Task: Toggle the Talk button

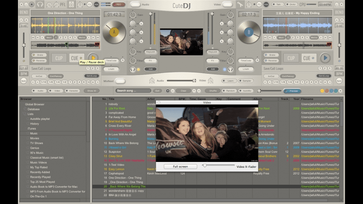Action: pyautogui.click(x=277, y=5)
